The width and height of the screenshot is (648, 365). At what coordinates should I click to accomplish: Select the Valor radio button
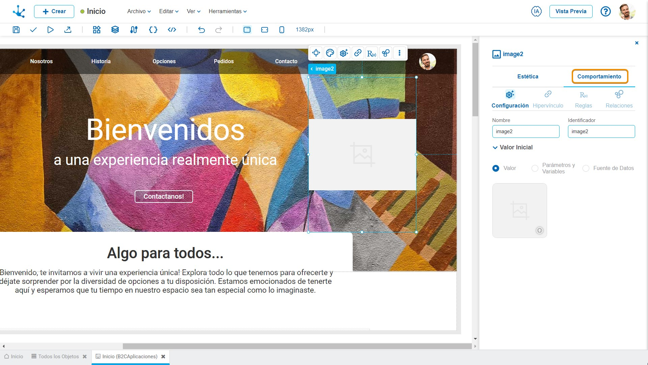pos(496,168)
